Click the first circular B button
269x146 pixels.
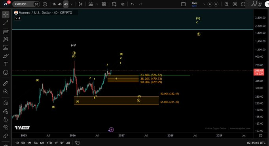point(210,4)
